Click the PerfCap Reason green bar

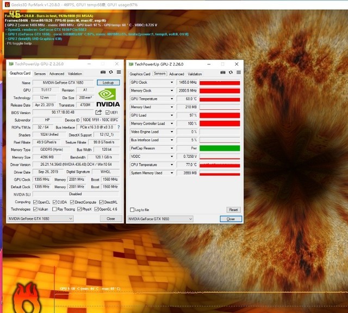pos(220,148)
